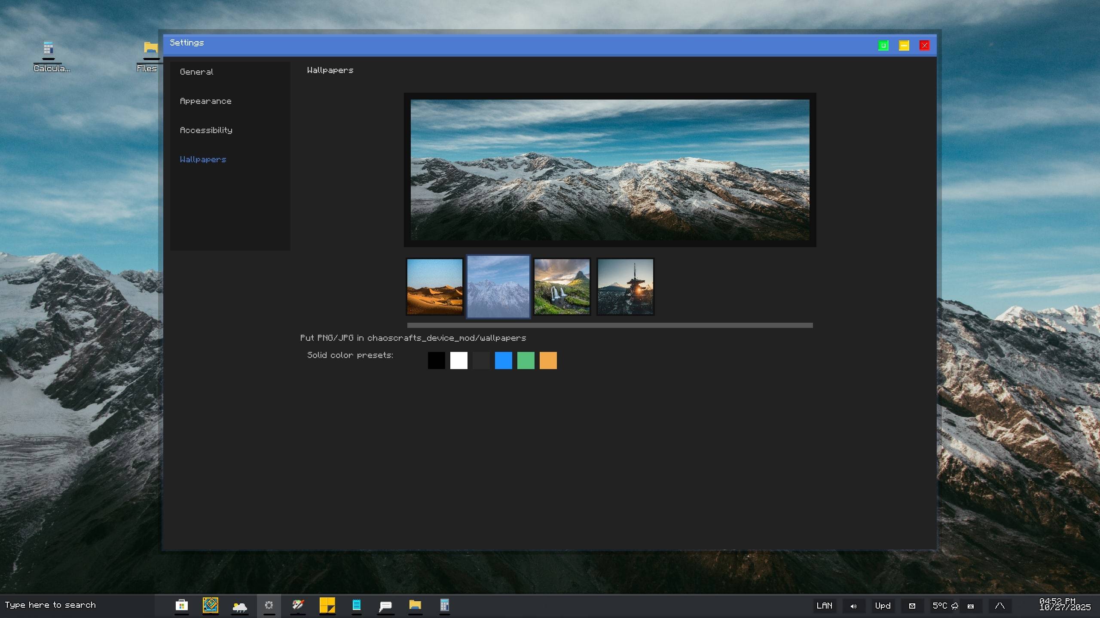Viewport: 1100px width, 618px height.
Task: Choose the orange solid color preset
Action: pyautogui.click(x=548, y=360)
